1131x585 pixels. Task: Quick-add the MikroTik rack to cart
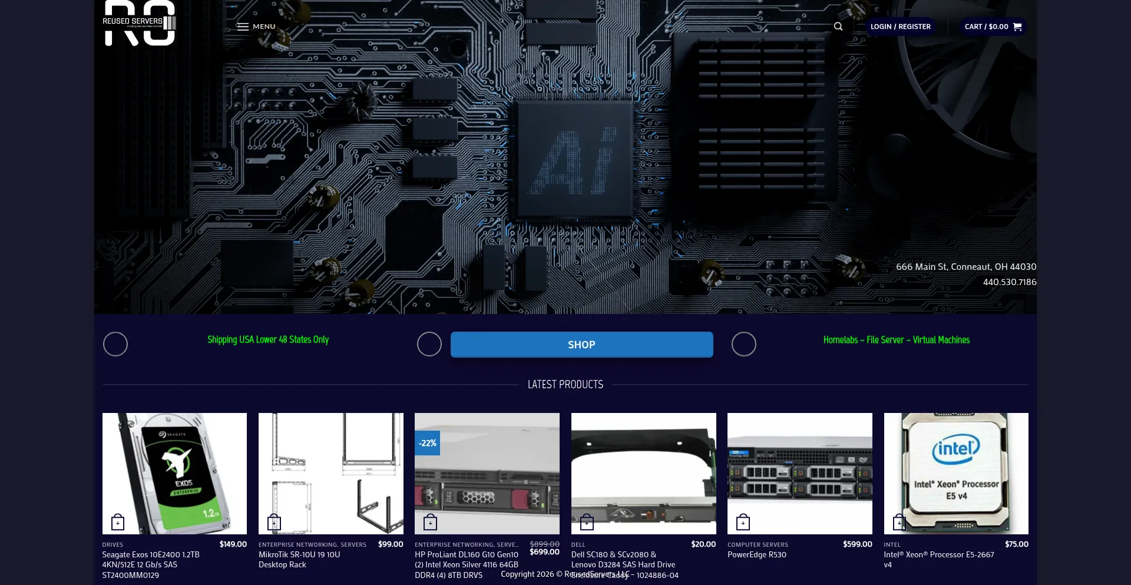click(274, 522)
